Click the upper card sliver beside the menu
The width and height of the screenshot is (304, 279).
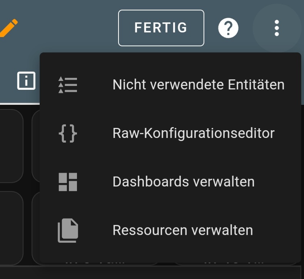pyautogui.click(x=36, y=146)
